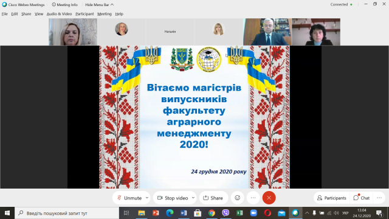The height and width of the screenshot is (219, 389).
Task: Unmute the microphone
Action: pyautogui.click(x=129, y=198)
